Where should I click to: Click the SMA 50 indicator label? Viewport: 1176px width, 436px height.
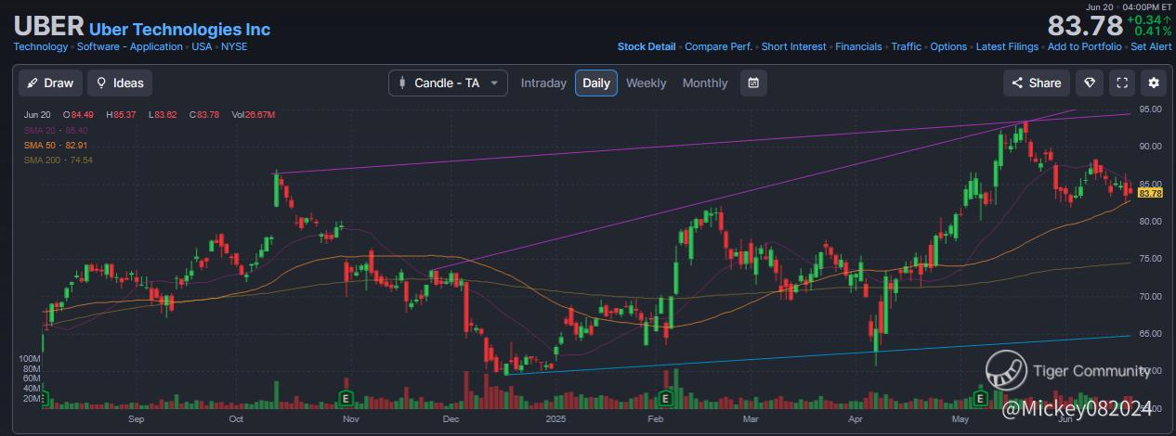coord(56,145)
